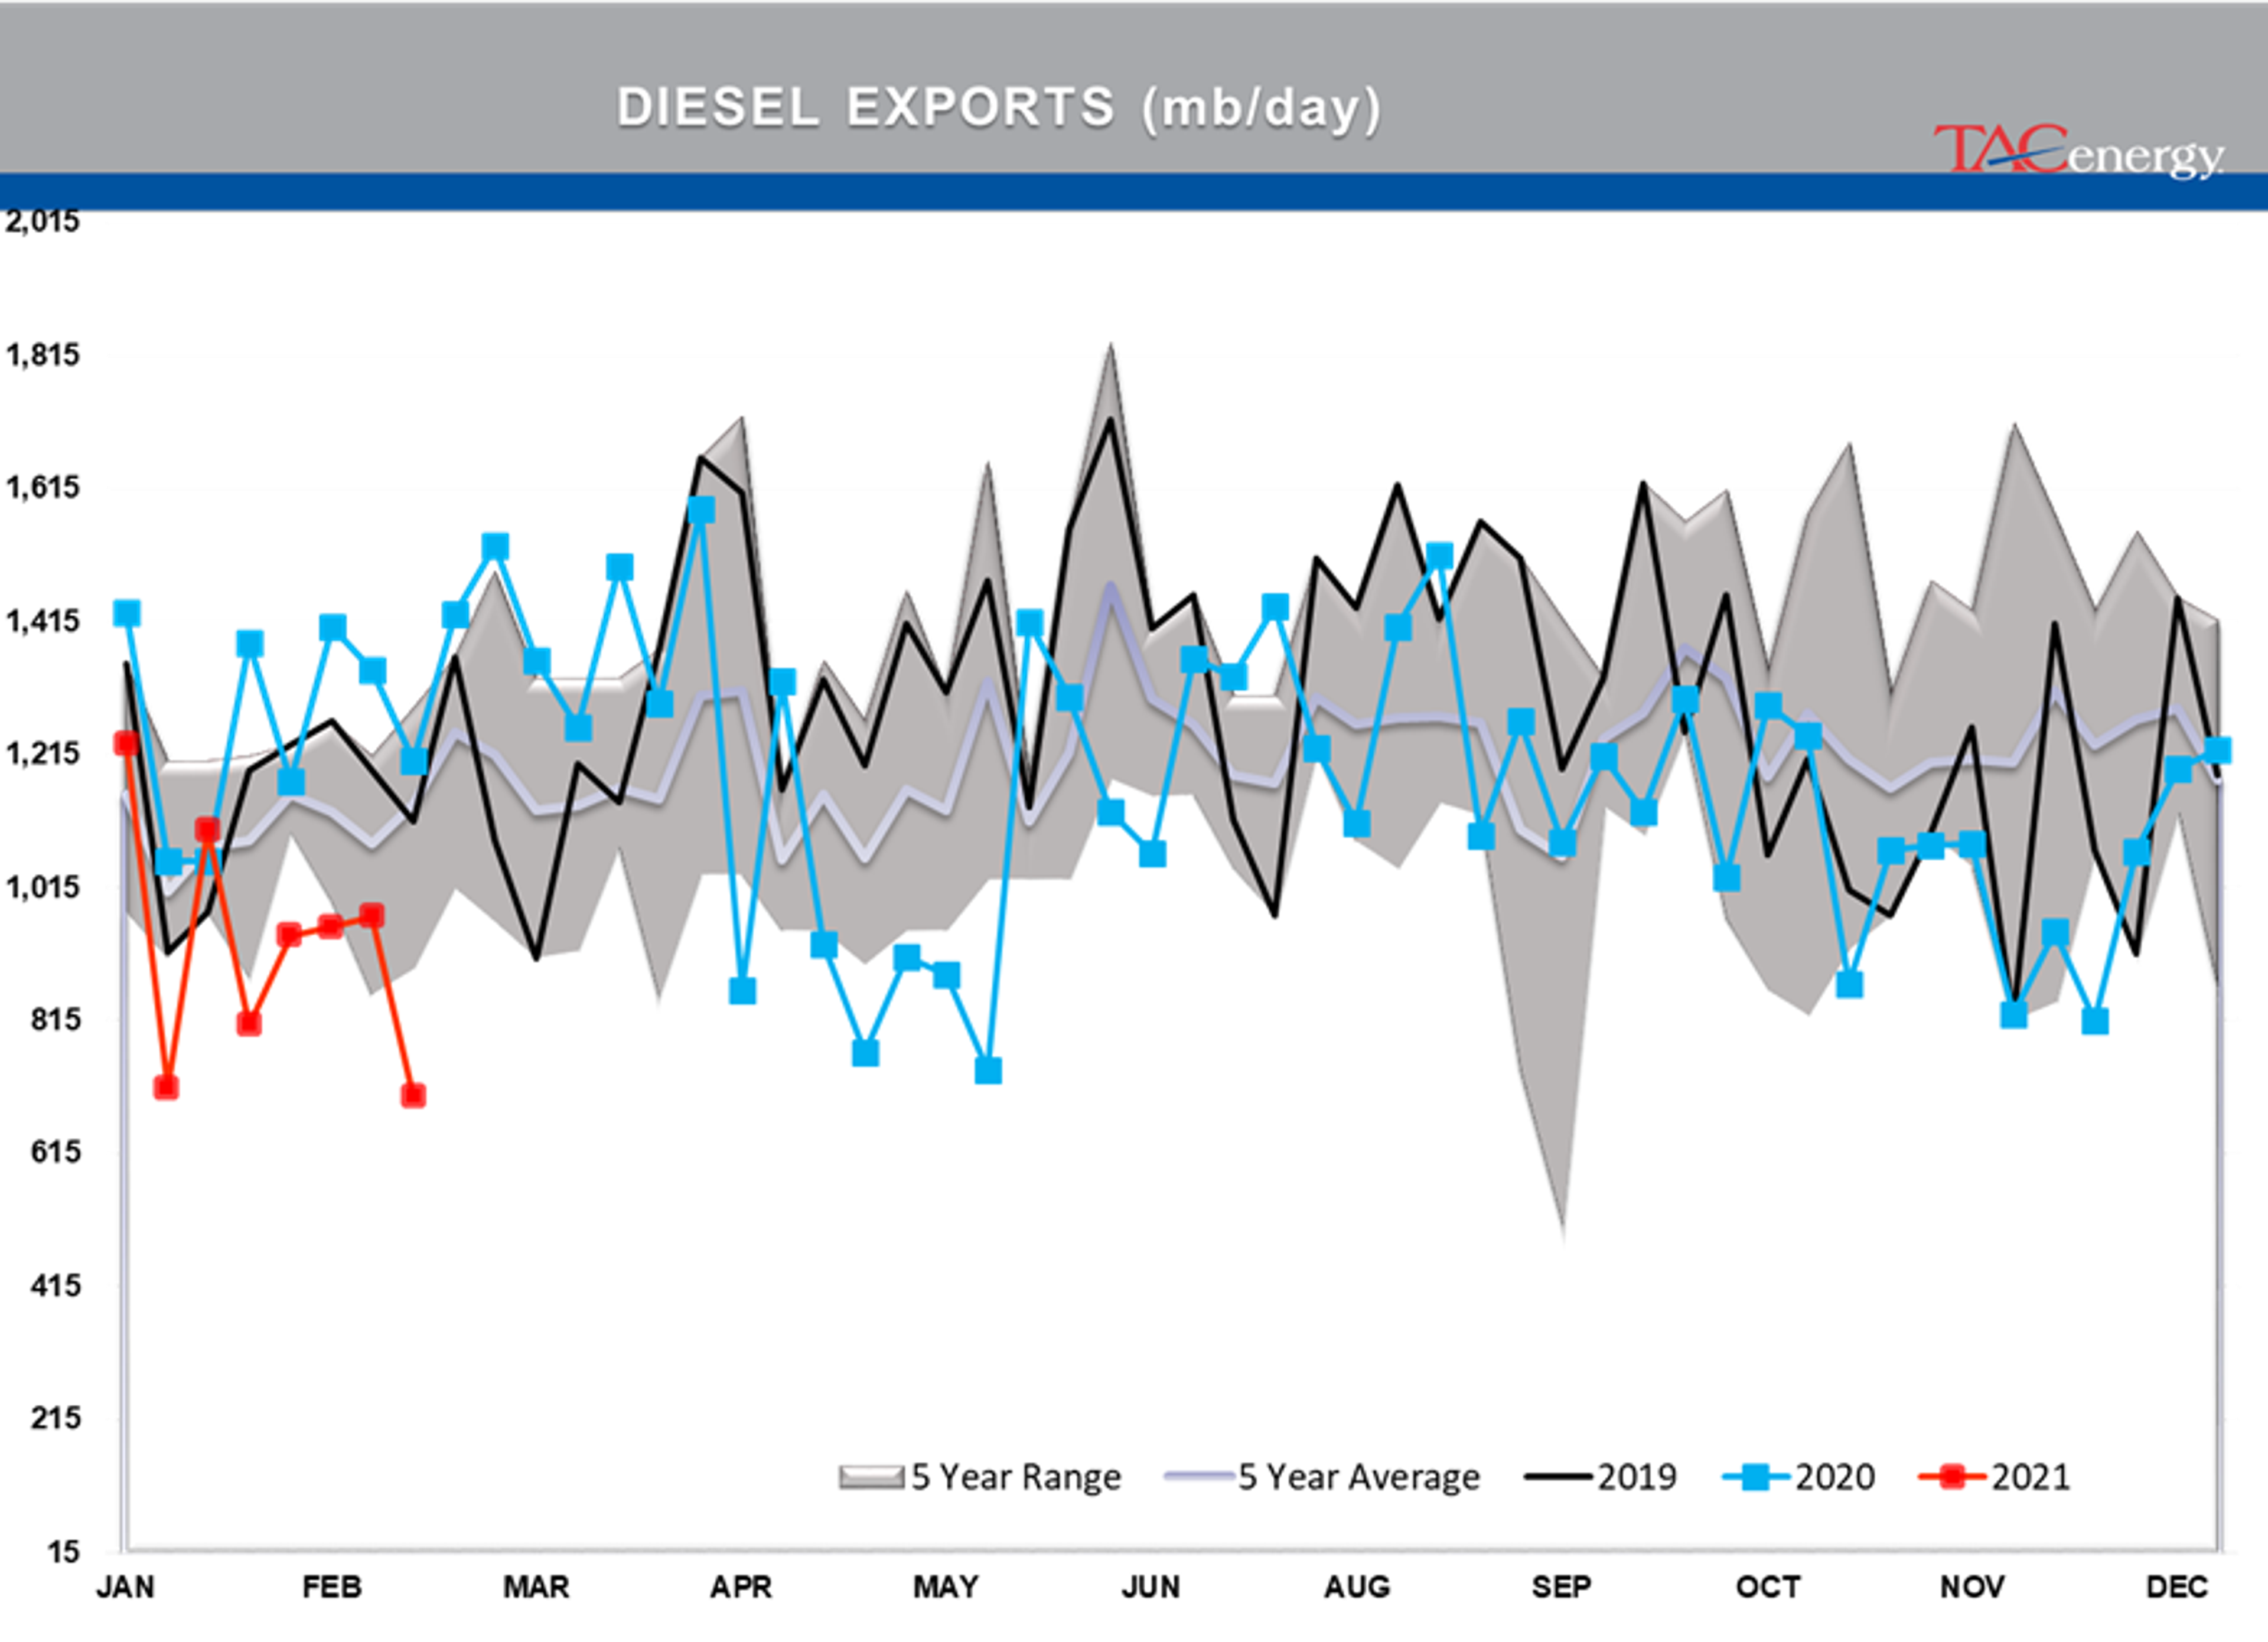2268x1642 pixels.
Task: Click the 2,015 y-axis label
Action: (42, 222)
